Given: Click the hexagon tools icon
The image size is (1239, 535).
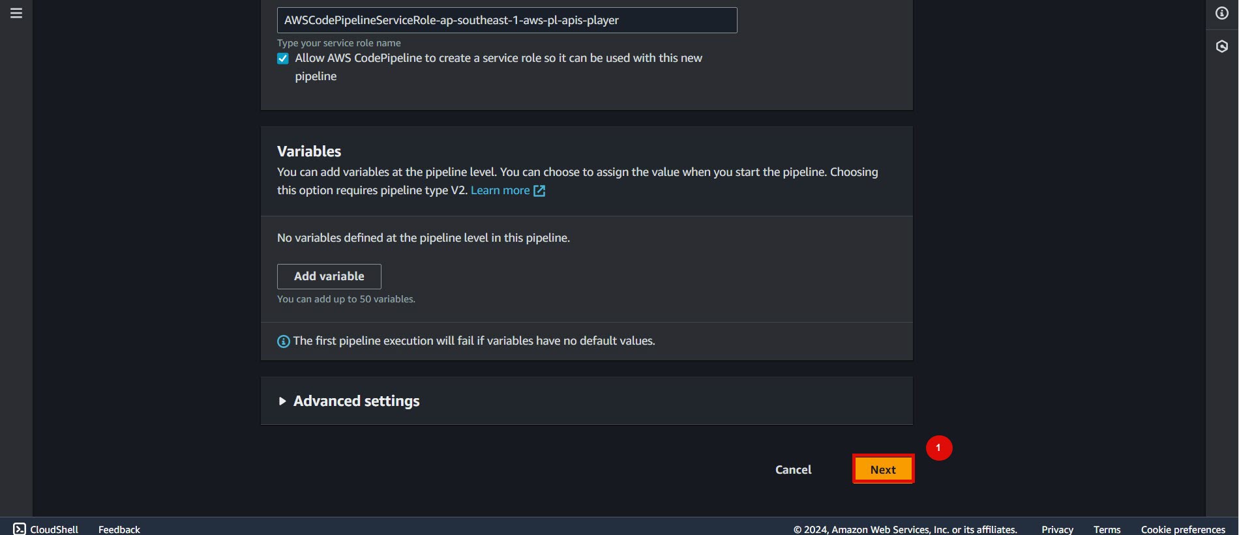Looking at the screenshot, I should (x=1221, y=46).
